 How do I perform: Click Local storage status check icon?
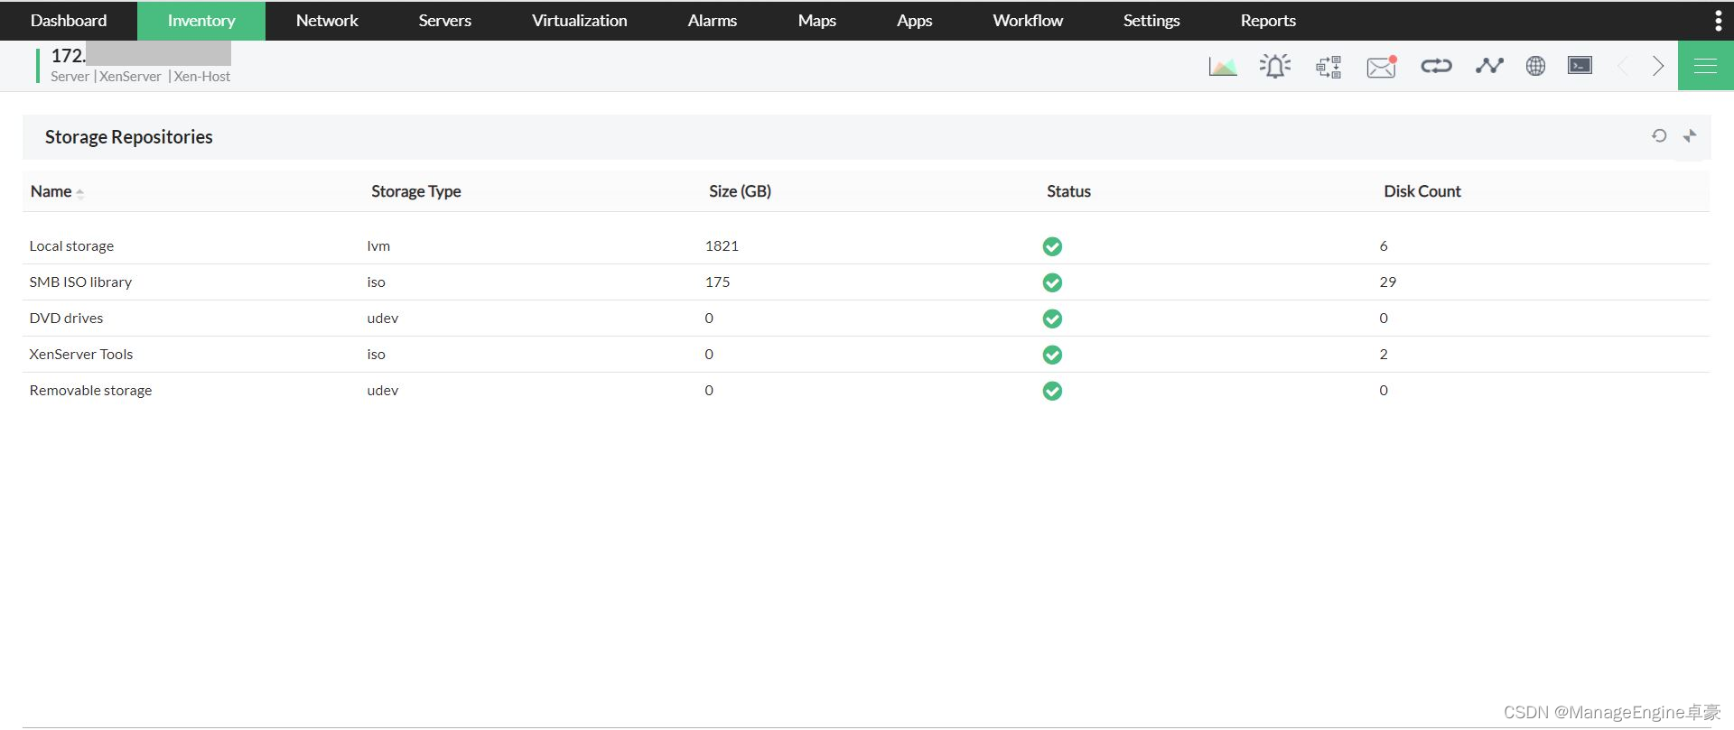tap(1052, 246)
